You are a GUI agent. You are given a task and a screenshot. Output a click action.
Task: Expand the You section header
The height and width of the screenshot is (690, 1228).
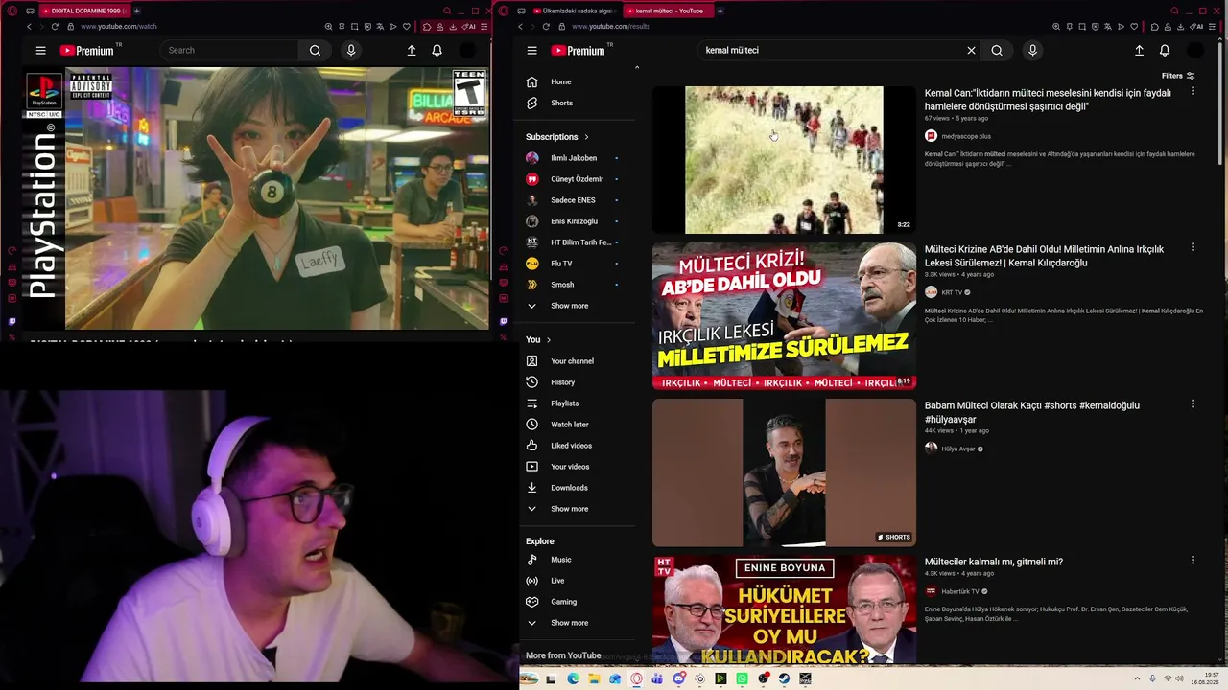tap(538, 340)
